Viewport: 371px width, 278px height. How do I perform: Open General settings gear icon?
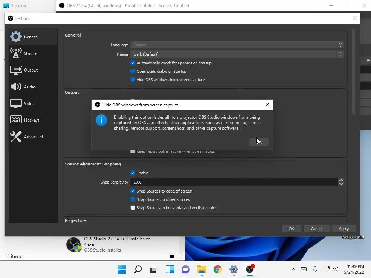[16, 37]
